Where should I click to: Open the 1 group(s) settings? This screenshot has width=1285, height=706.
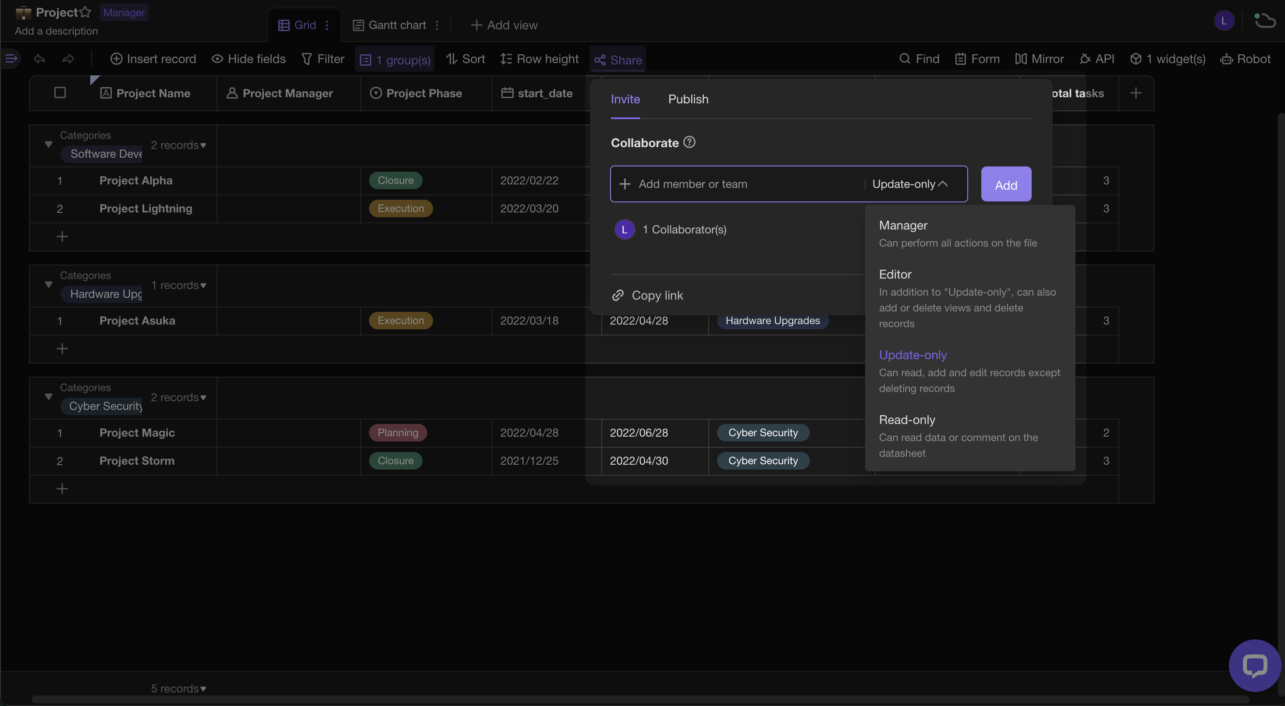pyautogui.click(x=394, y=60)
